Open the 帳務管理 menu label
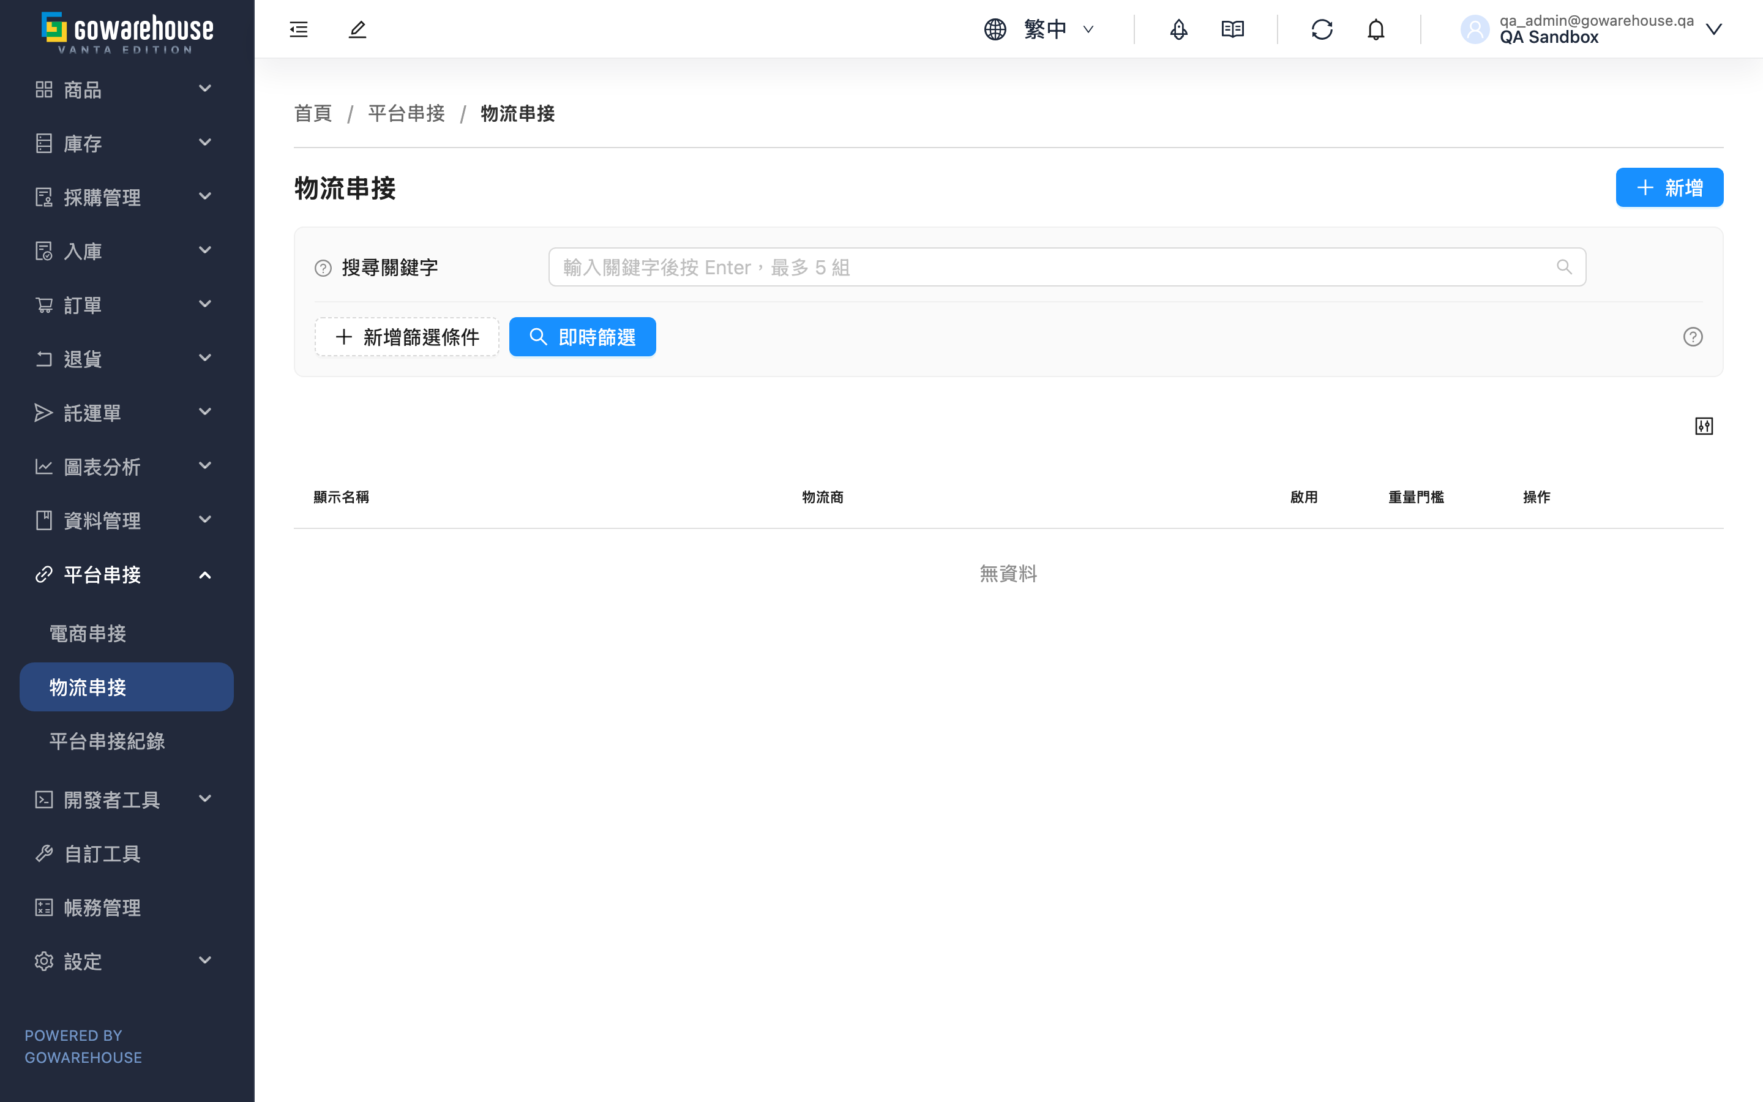 (x=102, y=907)
